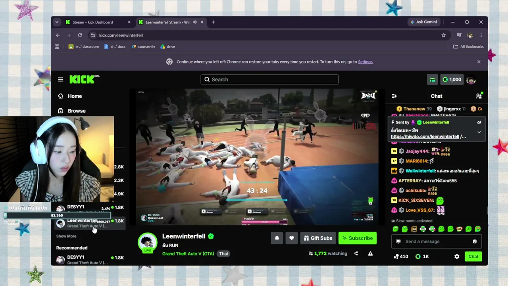Follow the channel with heart button
The image size is (508, 286).
coord(292,238)
